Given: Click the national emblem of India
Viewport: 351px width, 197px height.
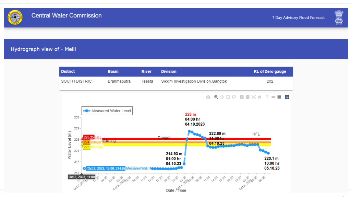Looking at the screenshot, I should pos(339,17).
